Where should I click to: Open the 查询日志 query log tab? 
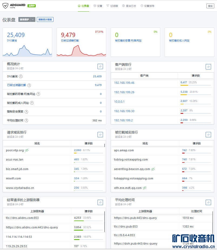tap(129, 6)
